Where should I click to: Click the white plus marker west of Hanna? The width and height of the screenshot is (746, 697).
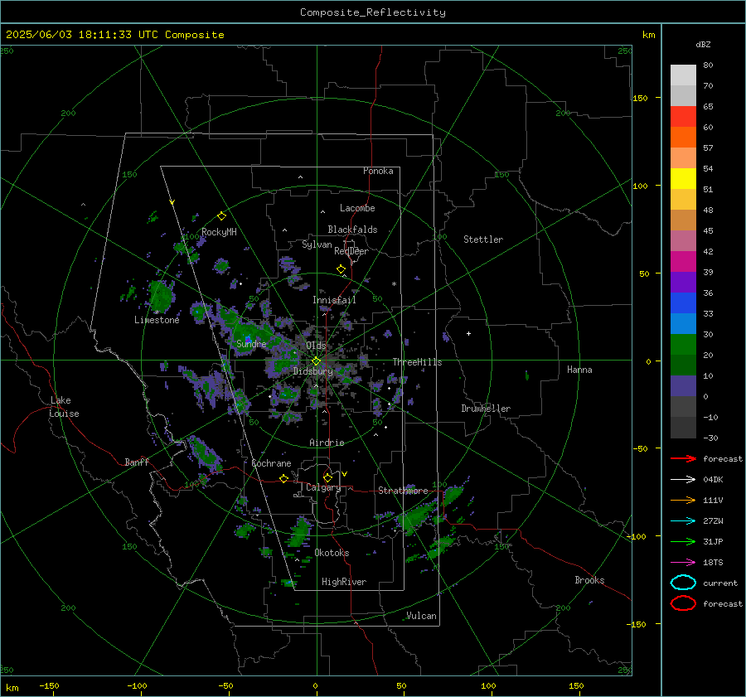(468, 333)
